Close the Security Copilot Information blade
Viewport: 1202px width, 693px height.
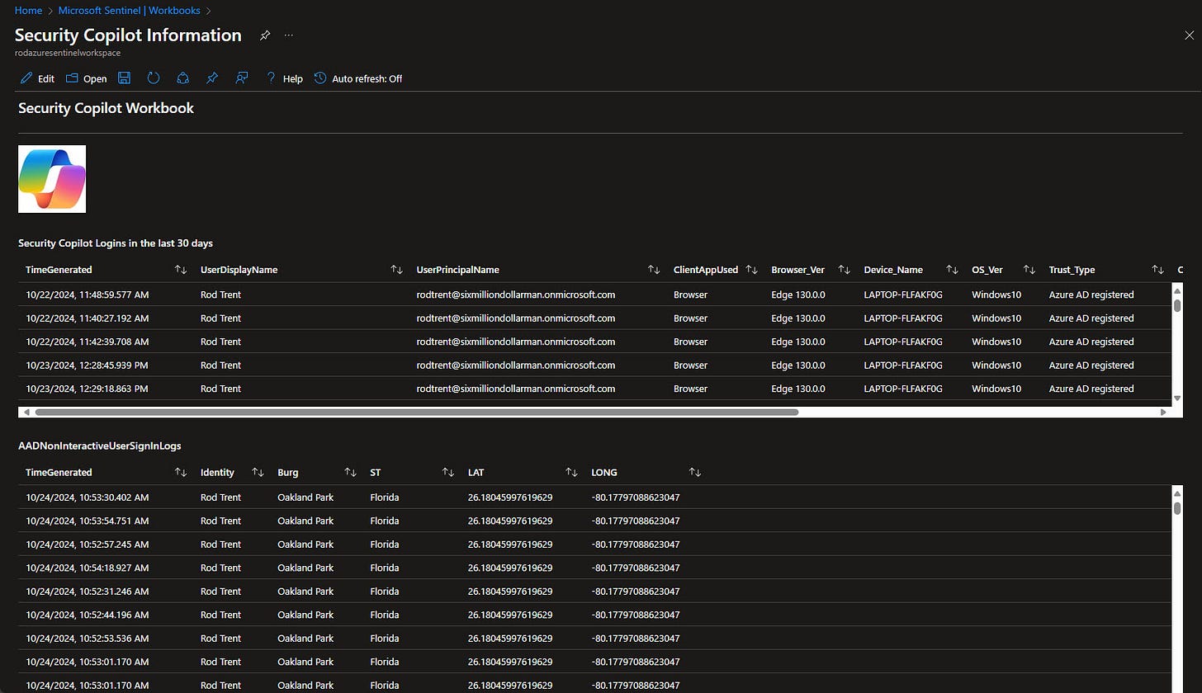coord(1189,35)
